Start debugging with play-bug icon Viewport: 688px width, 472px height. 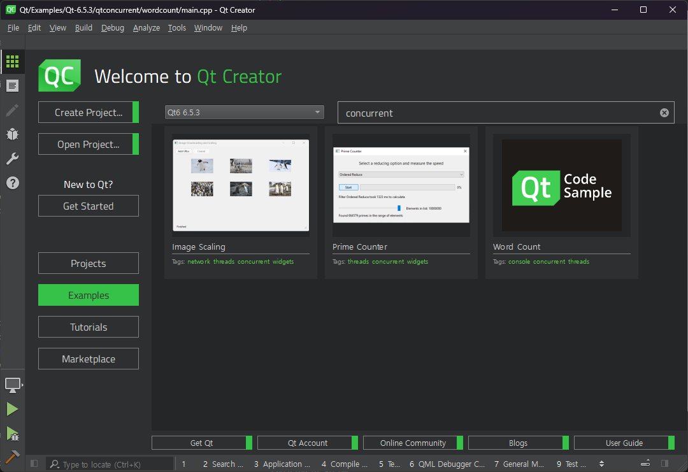(12, 434)
